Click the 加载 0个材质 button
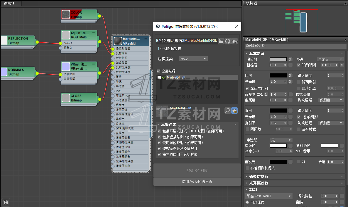The height and width of the screenshot is (207, 348). point(197,170)
